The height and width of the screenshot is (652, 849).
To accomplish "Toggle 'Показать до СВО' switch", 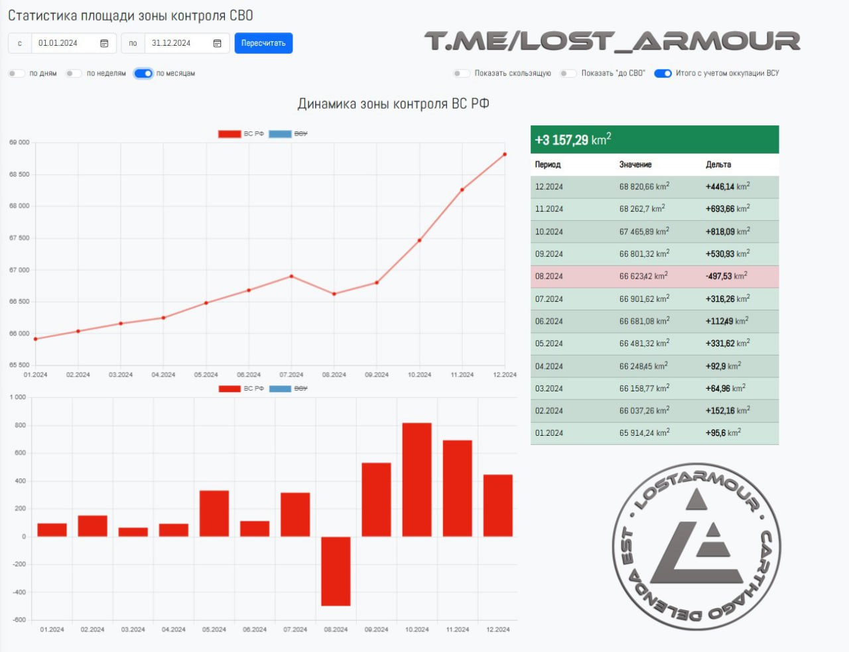I will [x=568, y=74].
